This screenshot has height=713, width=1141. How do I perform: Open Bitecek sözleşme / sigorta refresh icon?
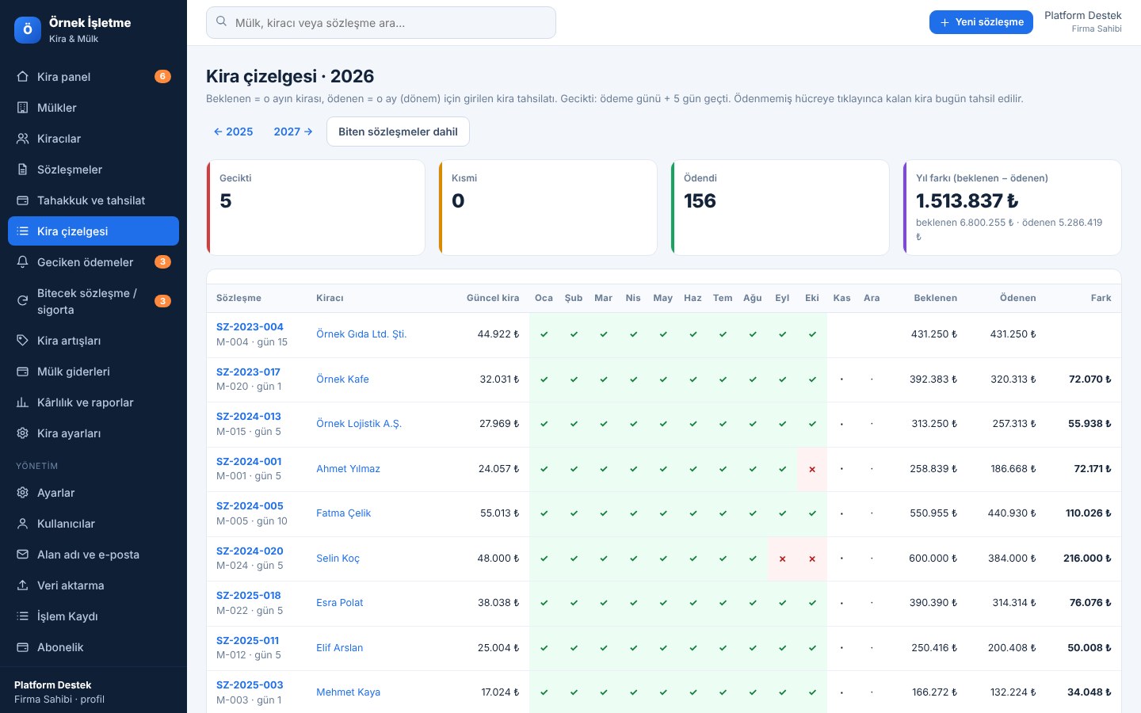click(23, 301)
